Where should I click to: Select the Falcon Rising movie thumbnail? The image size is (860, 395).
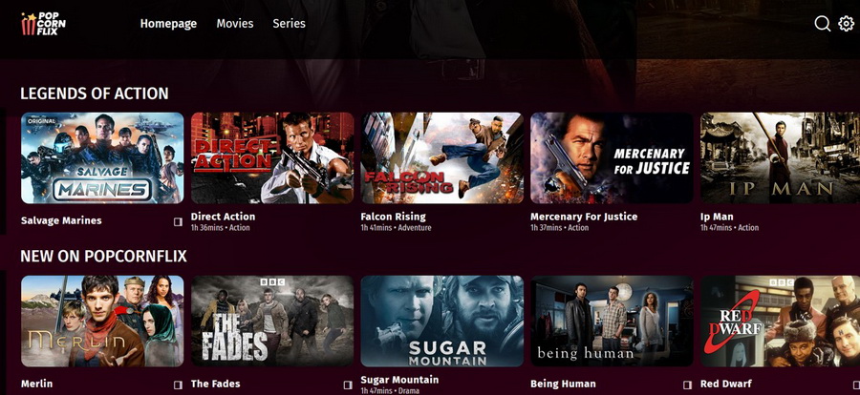pos(442,157)
